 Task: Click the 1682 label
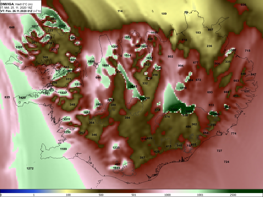click(x=87, y=112)
